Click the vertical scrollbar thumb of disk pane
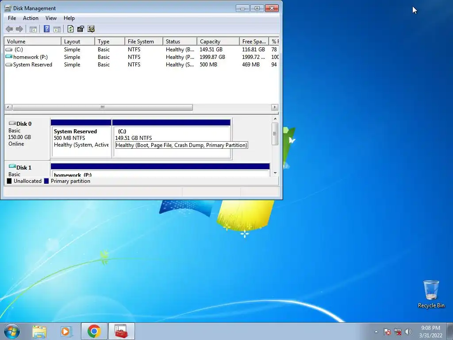Image resolution: width=453 pixels, height=340 pixels. coord(275,134)
